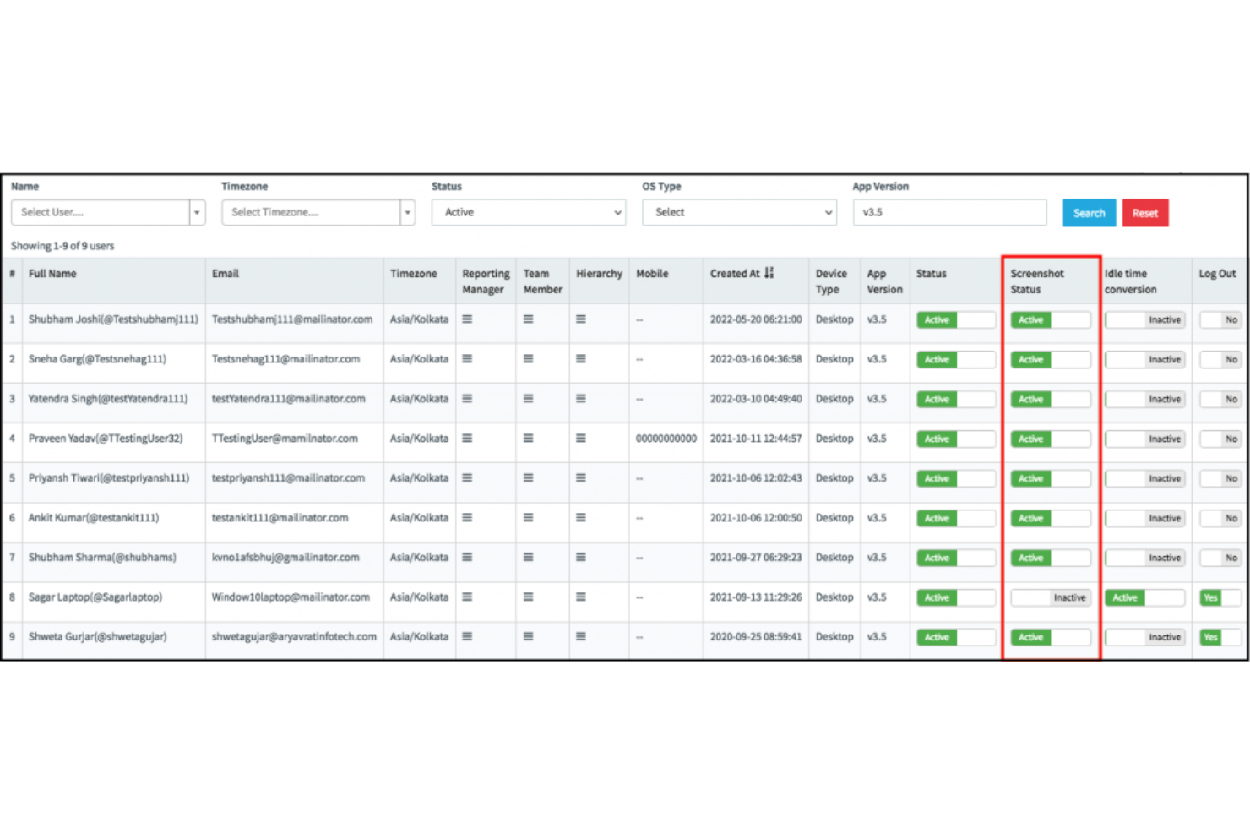This screenshot has height=834, width=1250.
Task: Toggle Screenshot Status for Sneha Garg
Action: pyautogui.click(x=1051, y=360)
